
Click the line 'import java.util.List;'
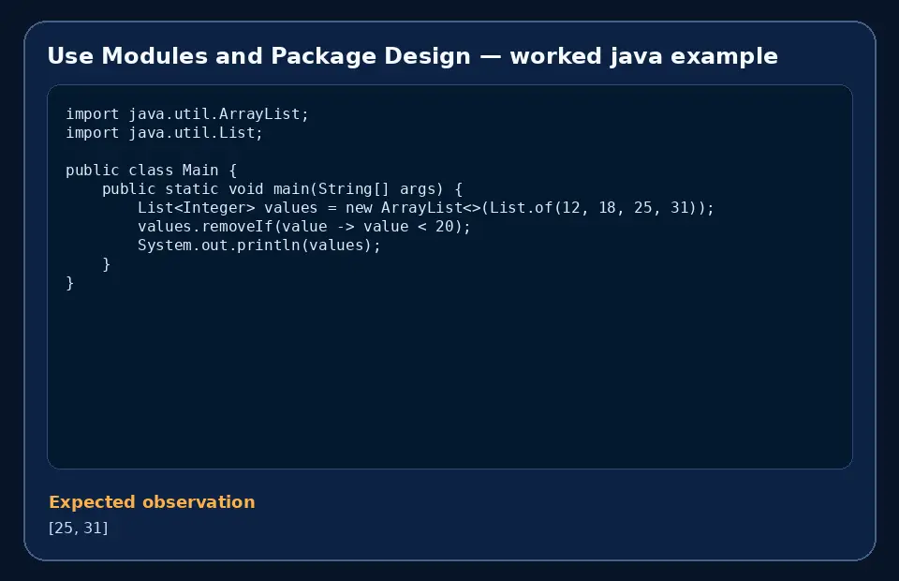pyautogui.click(x=164, y=133)
